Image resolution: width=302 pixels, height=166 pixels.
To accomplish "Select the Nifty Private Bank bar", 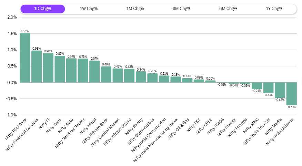I will click(106, 74).
